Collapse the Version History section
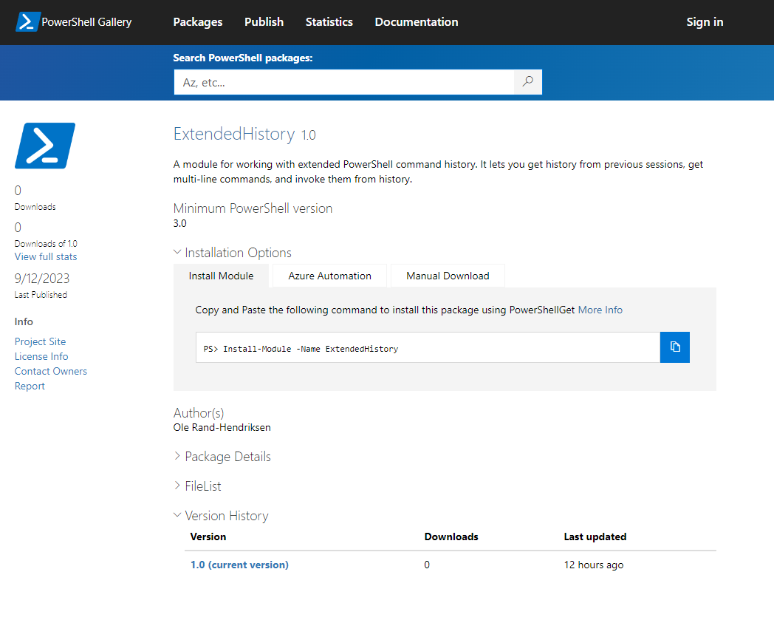The image size is (774, 637). click(x=221, y=516)
